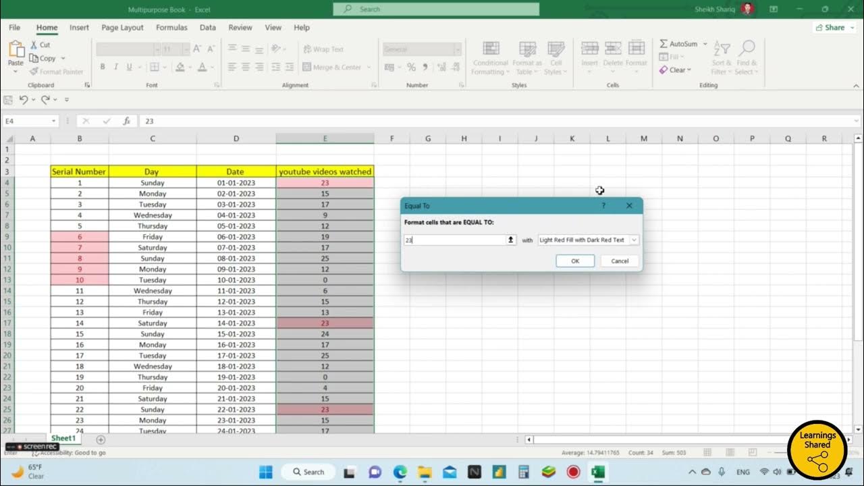The width and height of the screenshot is (864, 486).
Task: Toggle Underline formatting
Action: pos(130,67)
